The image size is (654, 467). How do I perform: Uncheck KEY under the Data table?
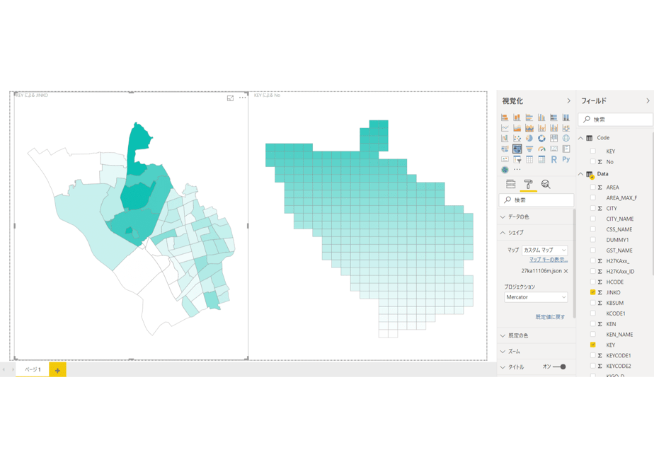click(x=592, y=345)
